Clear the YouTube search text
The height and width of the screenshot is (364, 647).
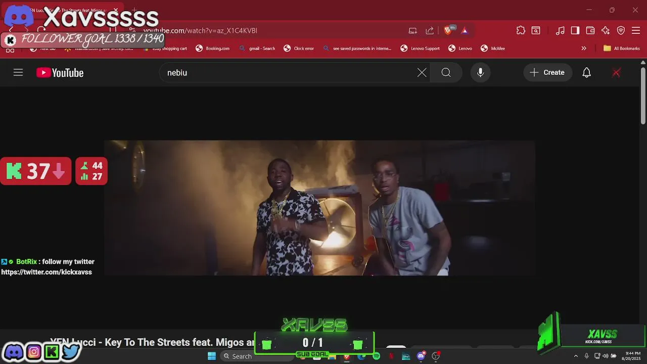pos(422,73)
